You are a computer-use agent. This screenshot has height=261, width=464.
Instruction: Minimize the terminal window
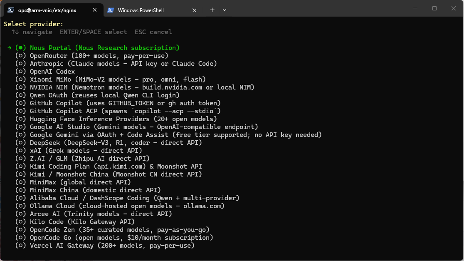pos(415,8)
